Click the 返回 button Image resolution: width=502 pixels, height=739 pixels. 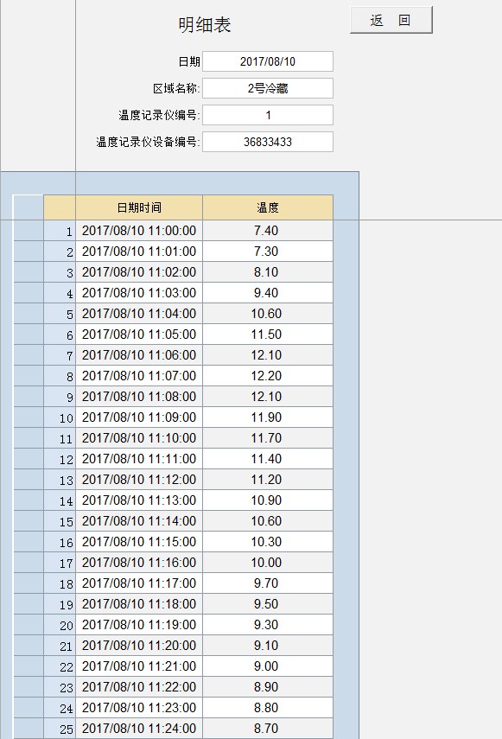[x=391, y=20]
